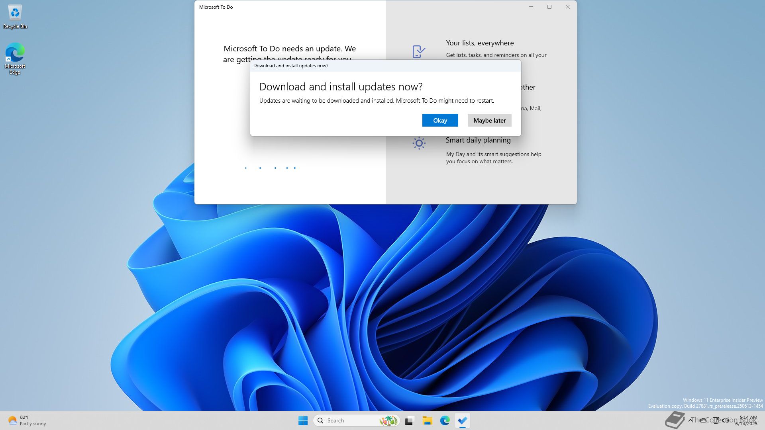Close the Microsoft To Do window
765x430 pixels.
(568, 7)
